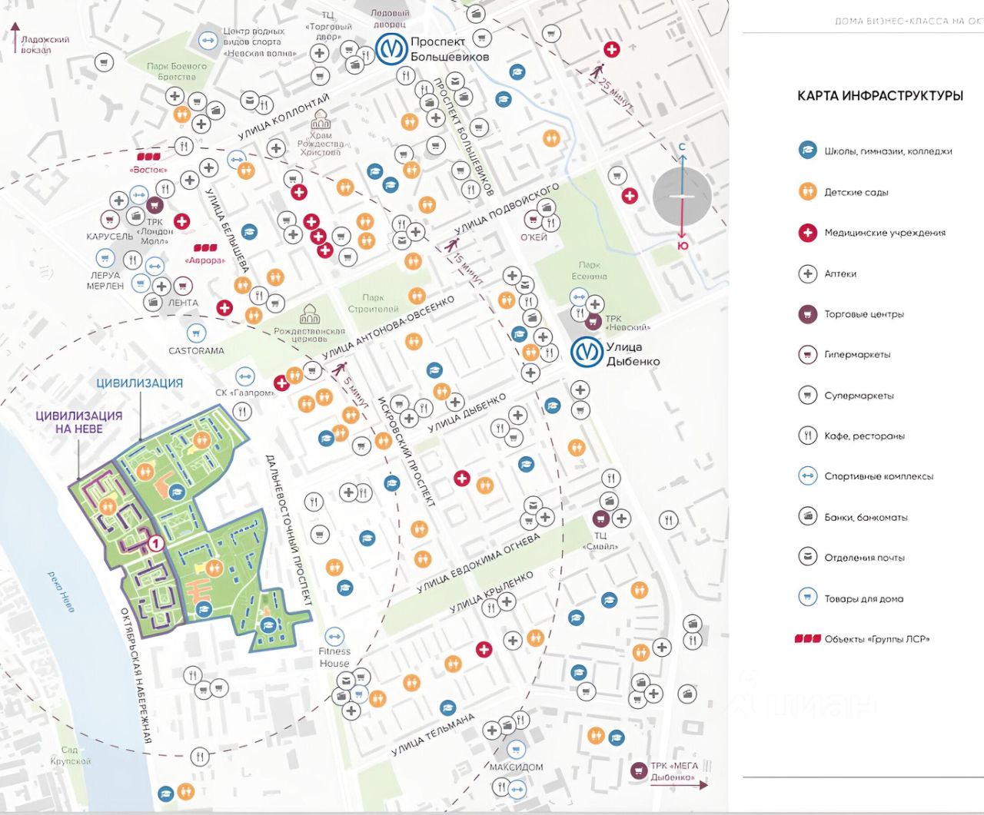Image resolution: width=984 pixels, height=815 pixels.
Task: Click the УЛИЦА КОЛЛОНТАЙ street label
Action: click(284, 118)
